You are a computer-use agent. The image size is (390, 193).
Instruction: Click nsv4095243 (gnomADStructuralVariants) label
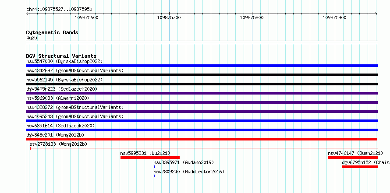(x=75, y=116)
